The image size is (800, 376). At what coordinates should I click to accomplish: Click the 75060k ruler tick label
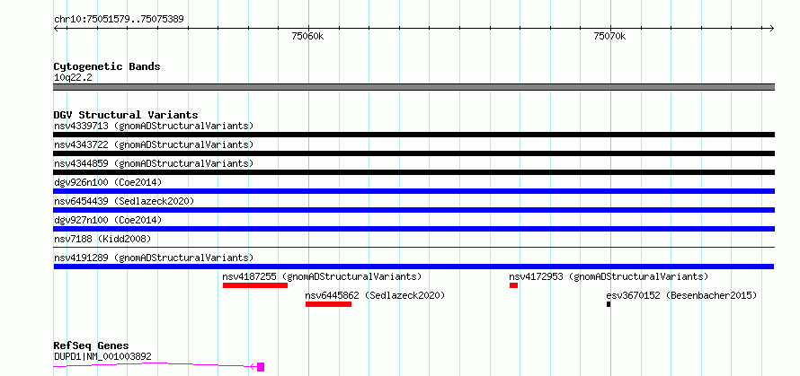click(307, 36)
